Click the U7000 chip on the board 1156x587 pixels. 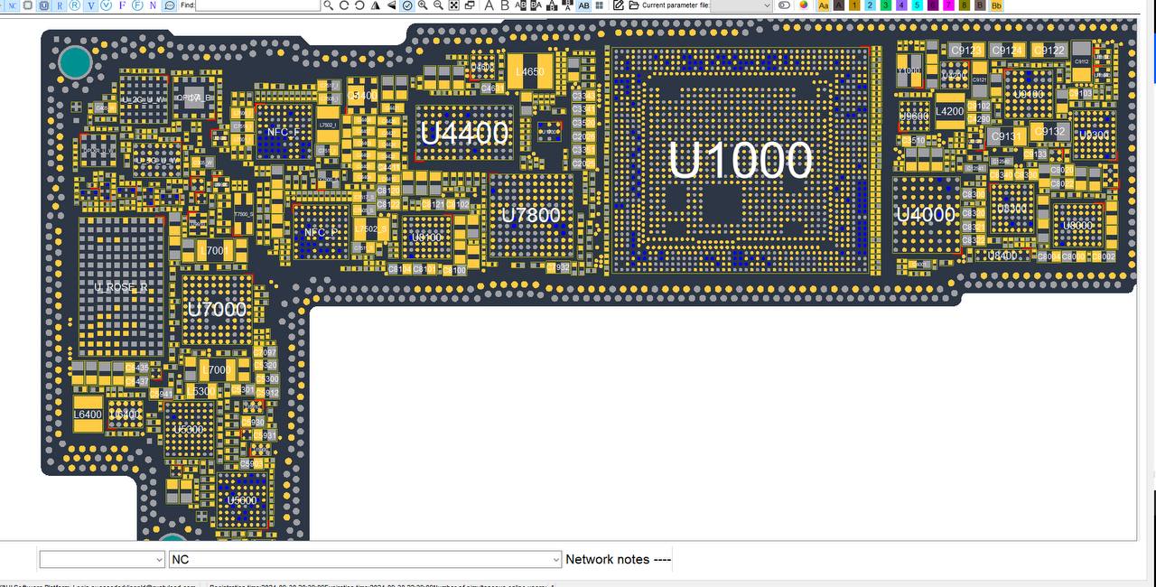[217, 309]
